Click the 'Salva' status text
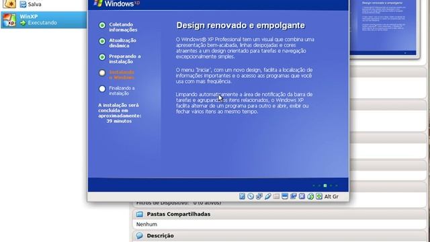Viewport: 430px width, 242px height. [34, 5]
